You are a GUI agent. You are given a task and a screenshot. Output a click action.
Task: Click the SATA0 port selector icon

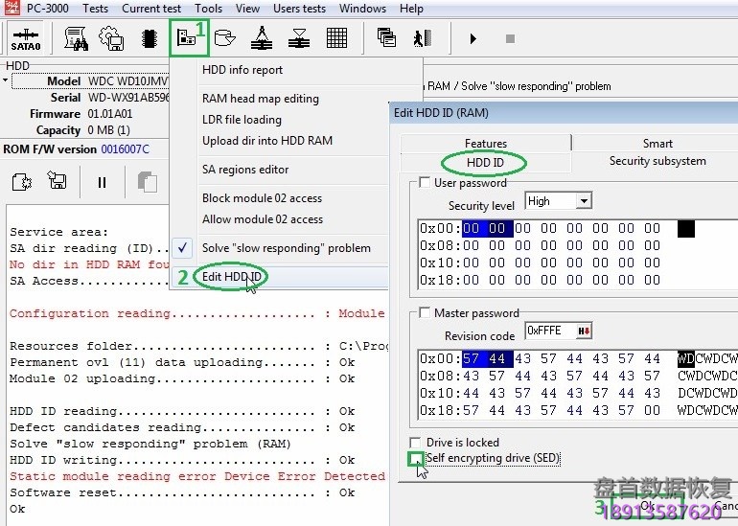click(x=26, y=39)
